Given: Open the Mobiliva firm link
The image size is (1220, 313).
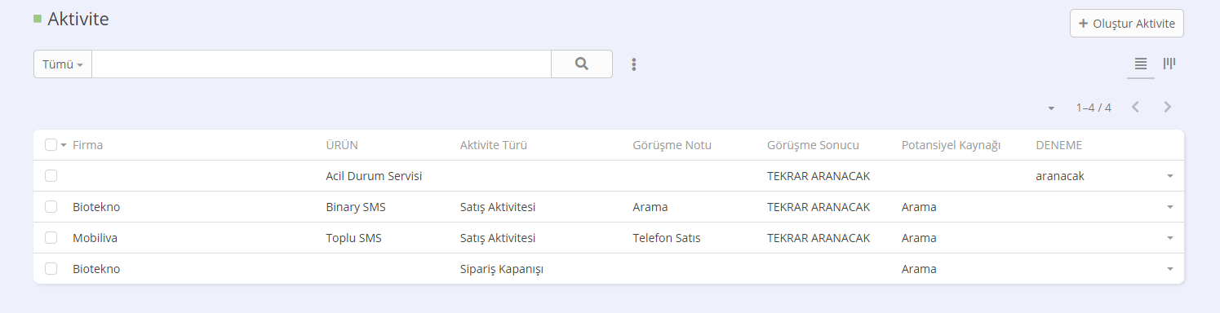Looking at the screenshot, I should click(95, 238).
